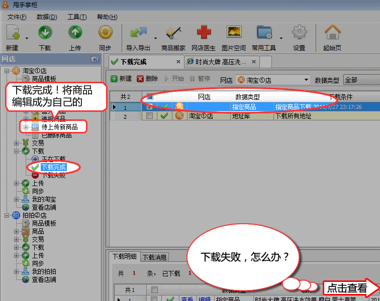This screenshot has height=301, width=380.
Task: Click 开始 start button
Action: (174, 79)
